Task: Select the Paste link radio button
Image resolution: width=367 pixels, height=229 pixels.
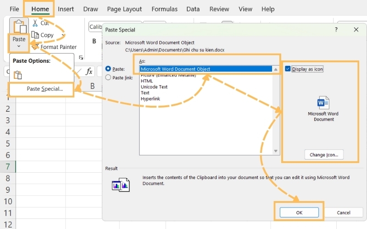Action: tap(108, 77)
